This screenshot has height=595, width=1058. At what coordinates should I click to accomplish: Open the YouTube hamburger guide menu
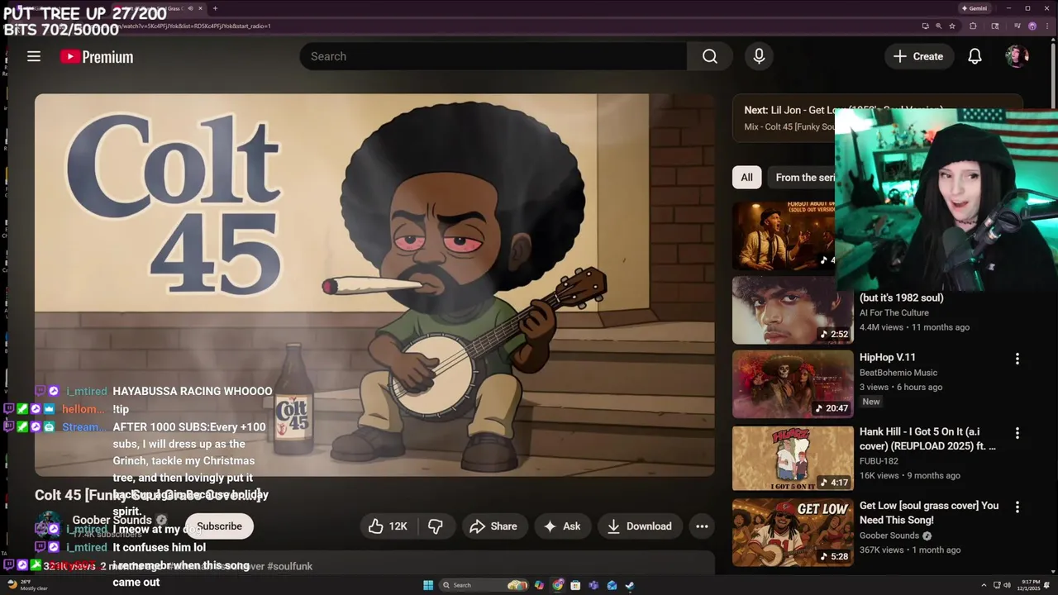coord(34,56)
